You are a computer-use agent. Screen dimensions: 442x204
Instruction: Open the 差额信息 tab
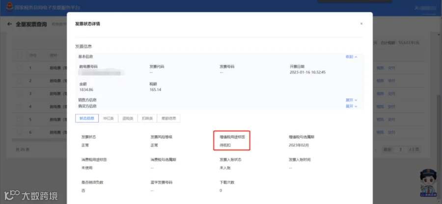168,119
